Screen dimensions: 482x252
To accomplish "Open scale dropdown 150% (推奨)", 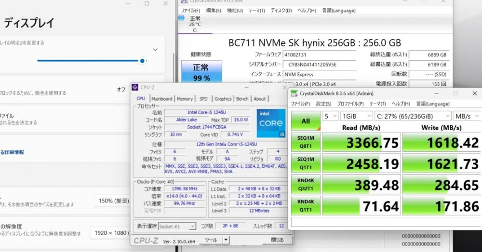I will click(x=112, y=201).
